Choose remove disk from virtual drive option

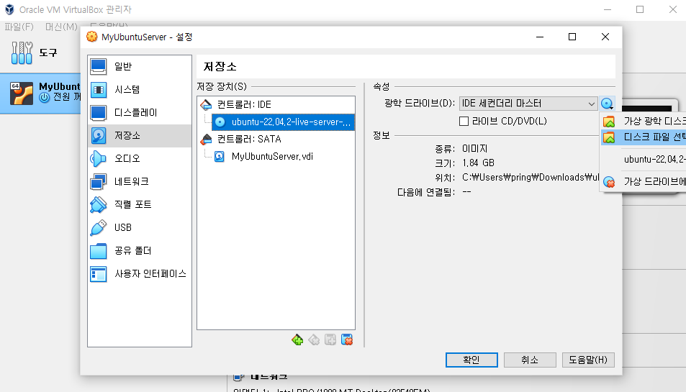point(644,181)
